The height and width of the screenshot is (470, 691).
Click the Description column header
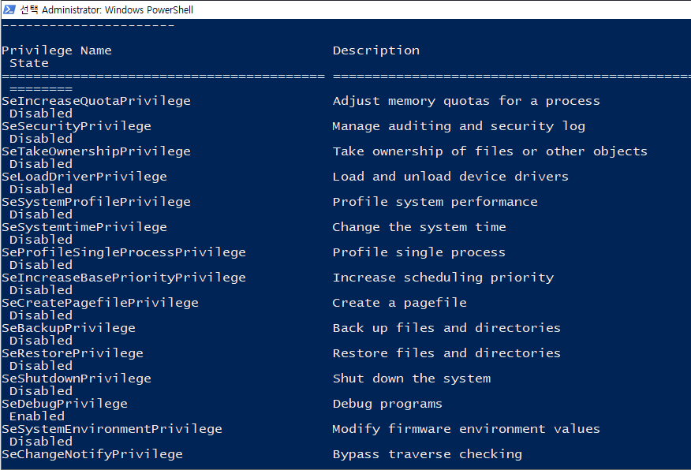pos(375,50)
